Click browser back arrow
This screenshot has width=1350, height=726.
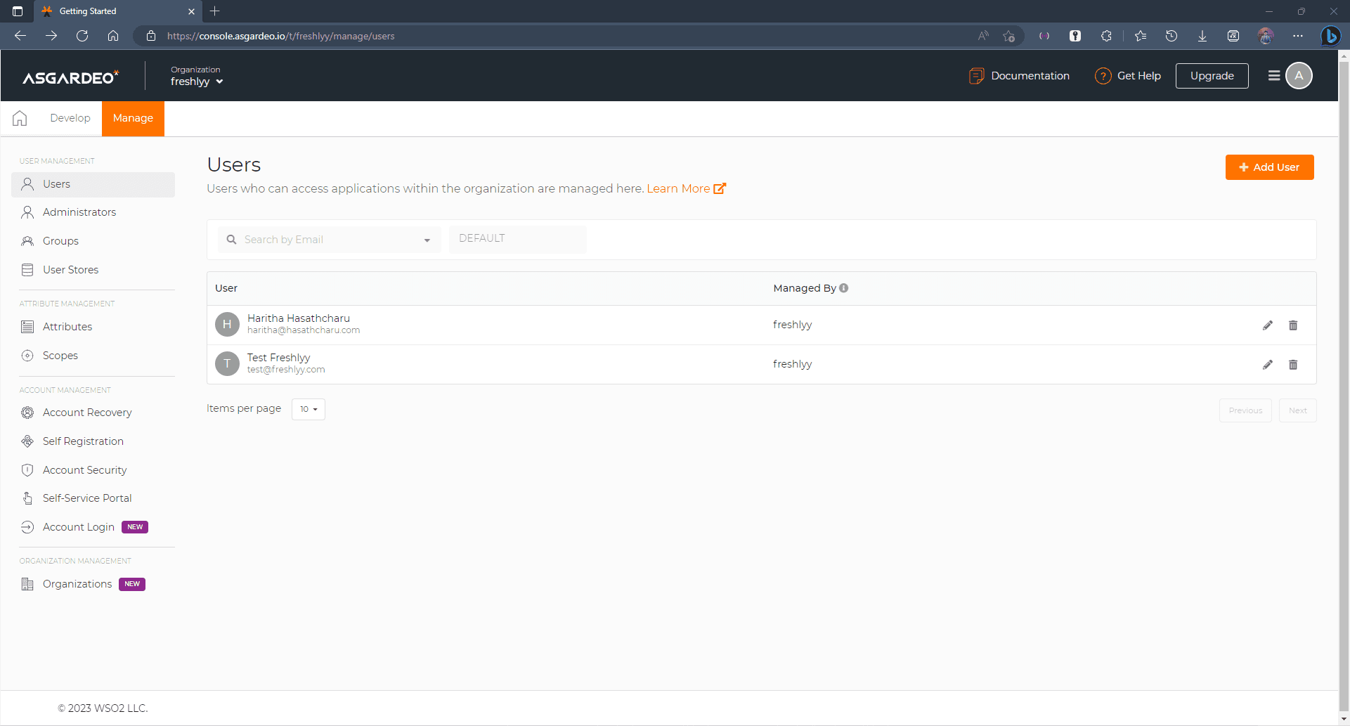click(x=20, y=36)
